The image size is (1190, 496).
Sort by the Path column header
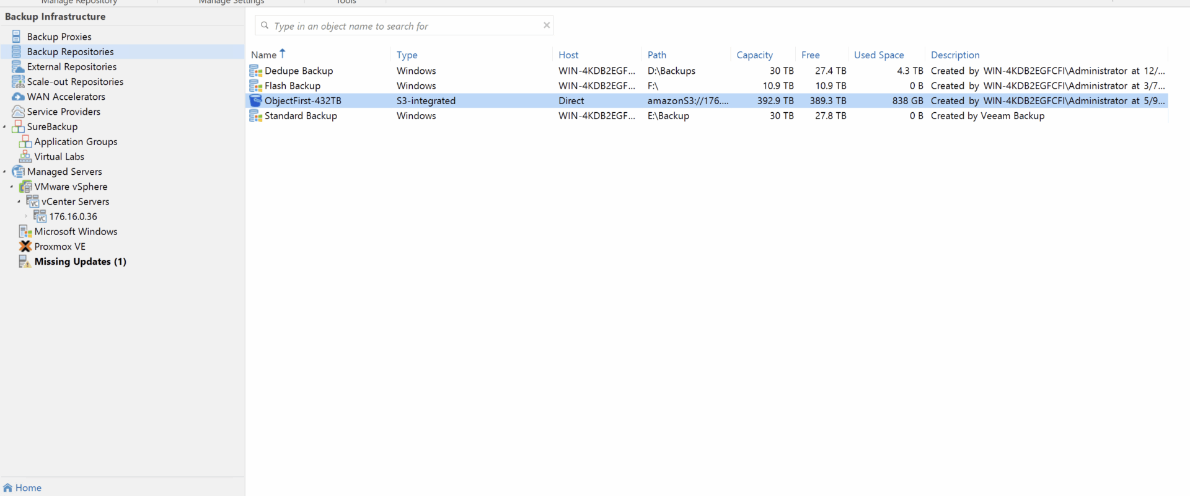pos(657,55)
